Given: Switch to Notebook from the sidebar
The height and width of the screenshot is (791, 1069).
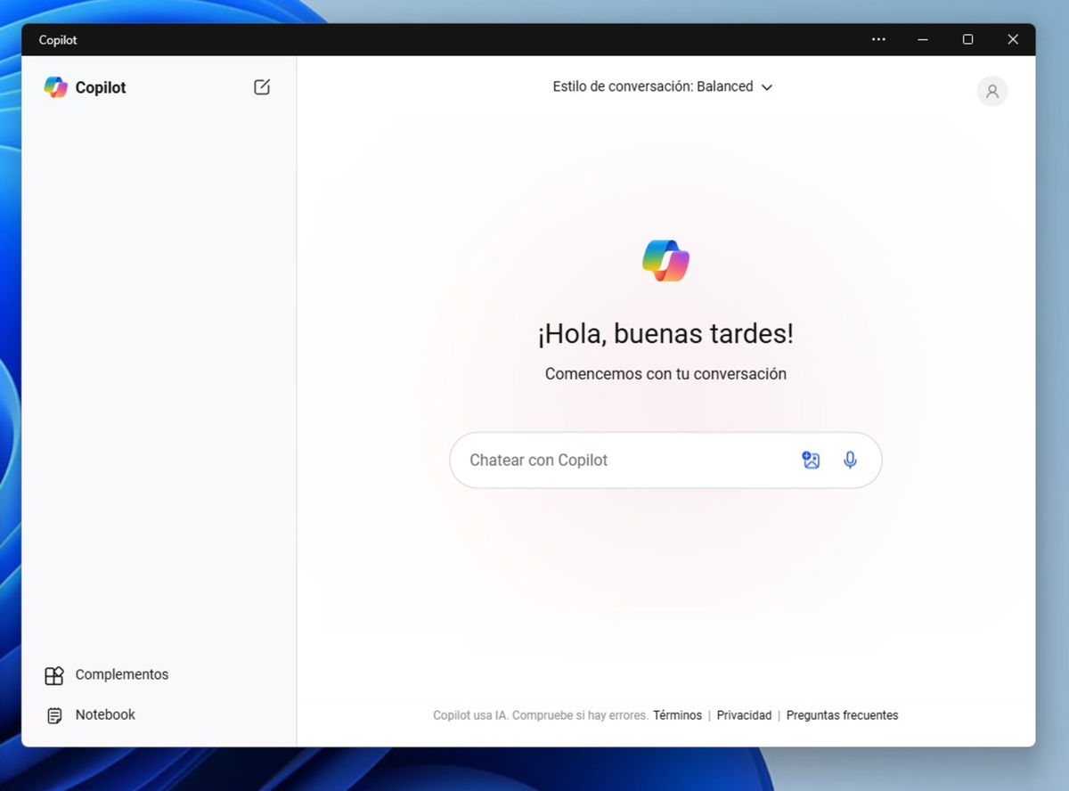Looking at the screenshot, I should point(104,714).
